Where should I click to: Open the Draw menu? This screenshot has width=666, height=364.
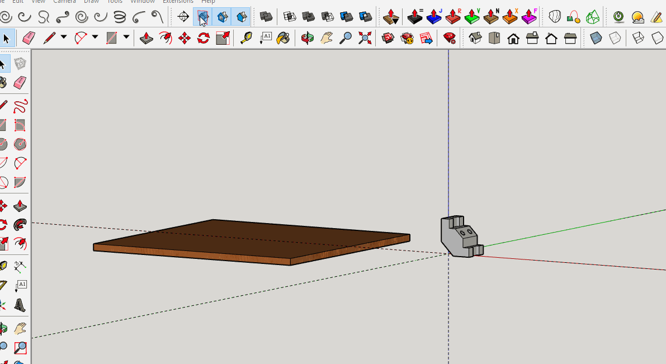pyautogui.click(x=91, y=2)
